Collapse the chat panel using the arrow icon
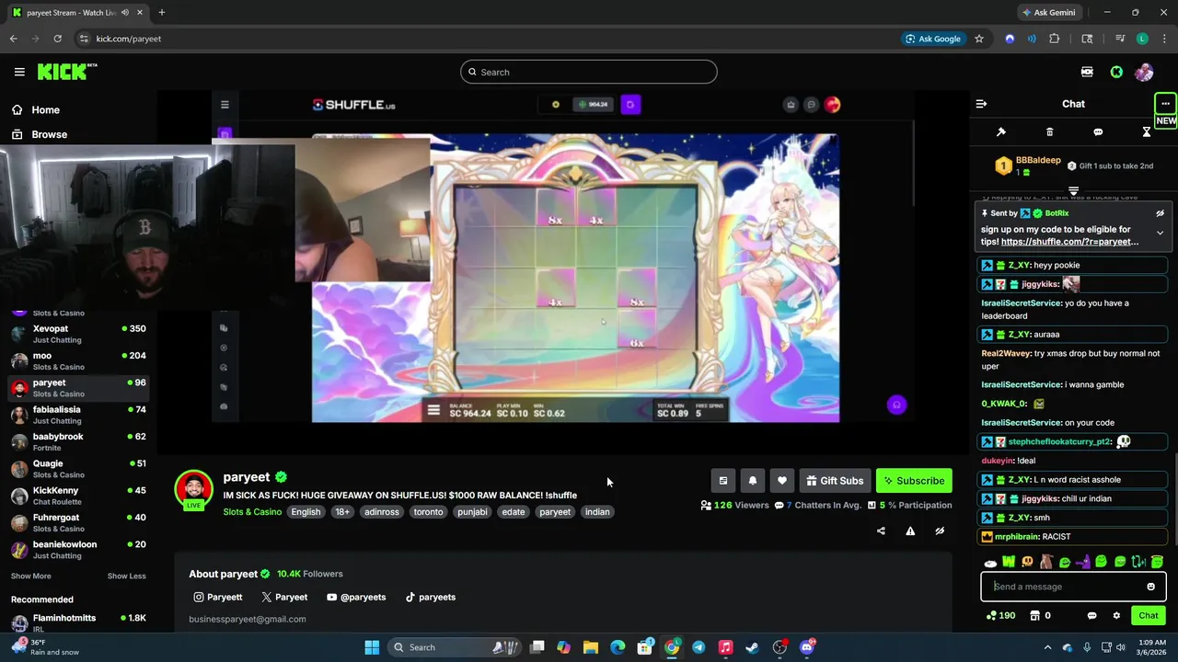 click(981, 104)
